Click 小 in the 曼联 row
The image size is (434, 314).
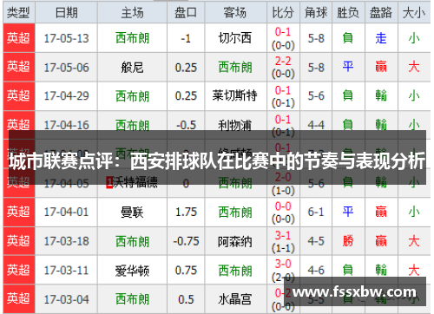tap(414, 212)
